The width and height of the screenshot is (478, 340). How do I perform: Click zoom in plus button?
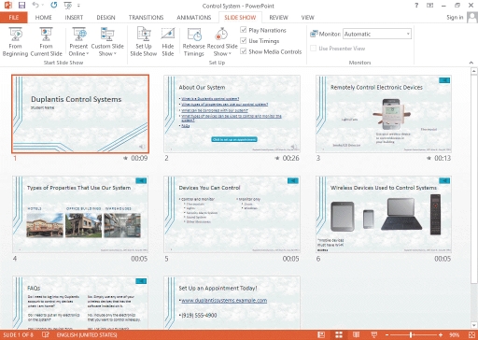click(x=441, y=335)
